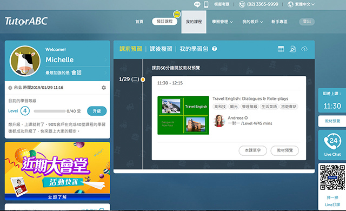
Task: Open time settings gear icon
Action: (104, 88)
